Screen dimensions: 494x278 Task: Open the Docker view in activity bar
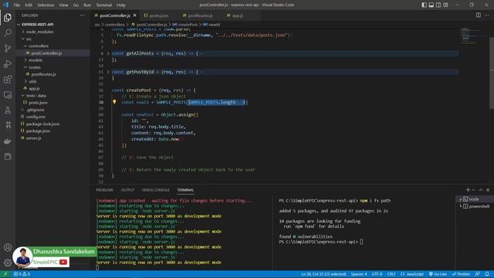click(x=8, y=141)
